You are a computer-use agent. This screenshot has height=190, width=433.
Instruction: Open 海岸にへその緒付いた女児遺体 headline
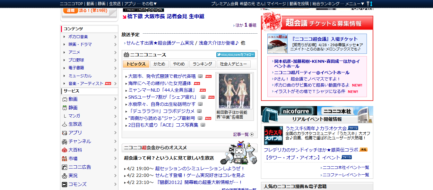pyautogui.click(x=160, y=83)
